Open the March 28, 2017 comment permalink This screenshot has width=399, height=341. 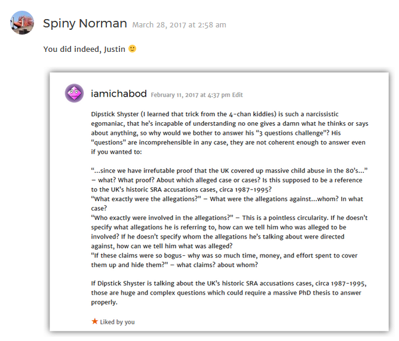179,25
